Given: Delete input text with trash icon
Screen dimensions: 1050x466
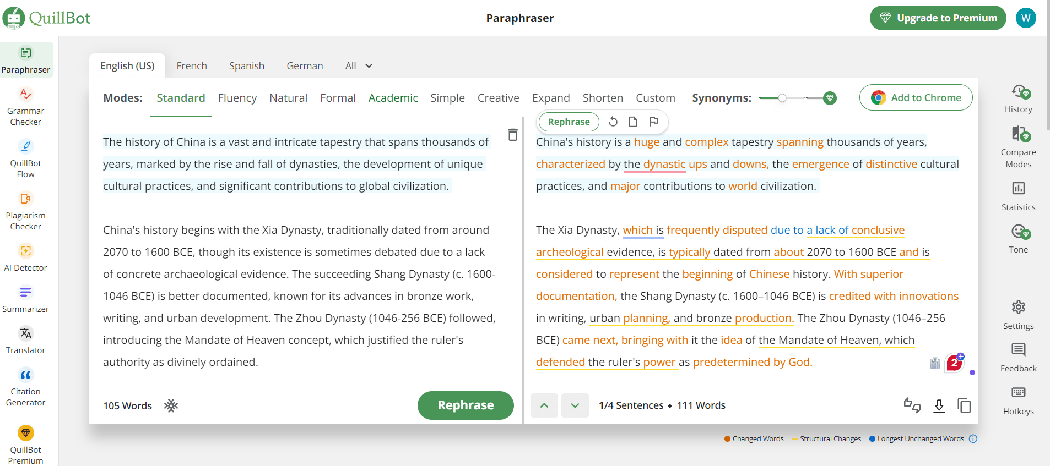Looking at the screenshot, I should 512,135.
